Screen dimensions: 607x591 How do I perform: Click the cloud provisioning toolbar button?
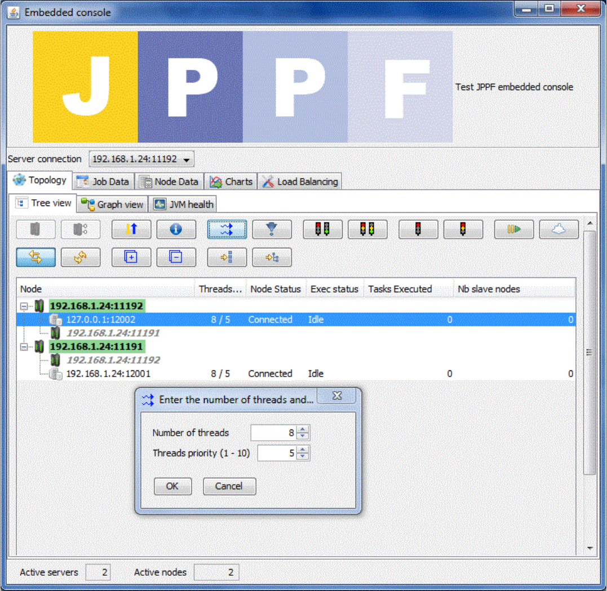pyautogui.click(x=559, y=230)
